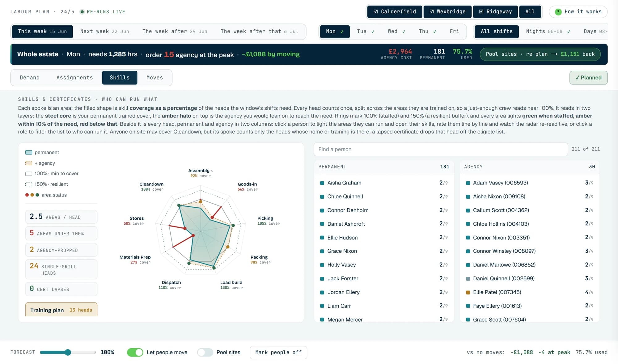Choose the Tue day filter

[x=366, y=32]
